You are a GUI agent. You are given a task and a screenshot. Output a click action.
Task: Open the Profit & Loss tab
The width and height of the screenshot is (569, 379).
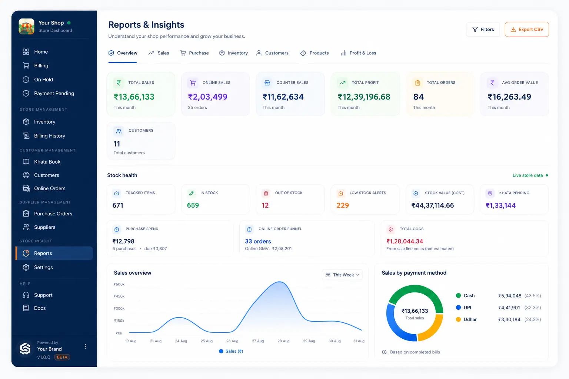[358, 53]
